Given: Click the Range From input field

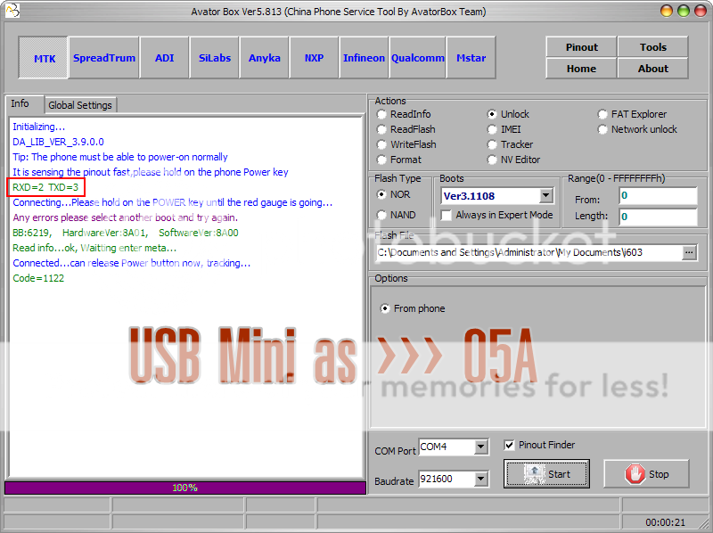Looking at the screenshot, I should [658, 195].
